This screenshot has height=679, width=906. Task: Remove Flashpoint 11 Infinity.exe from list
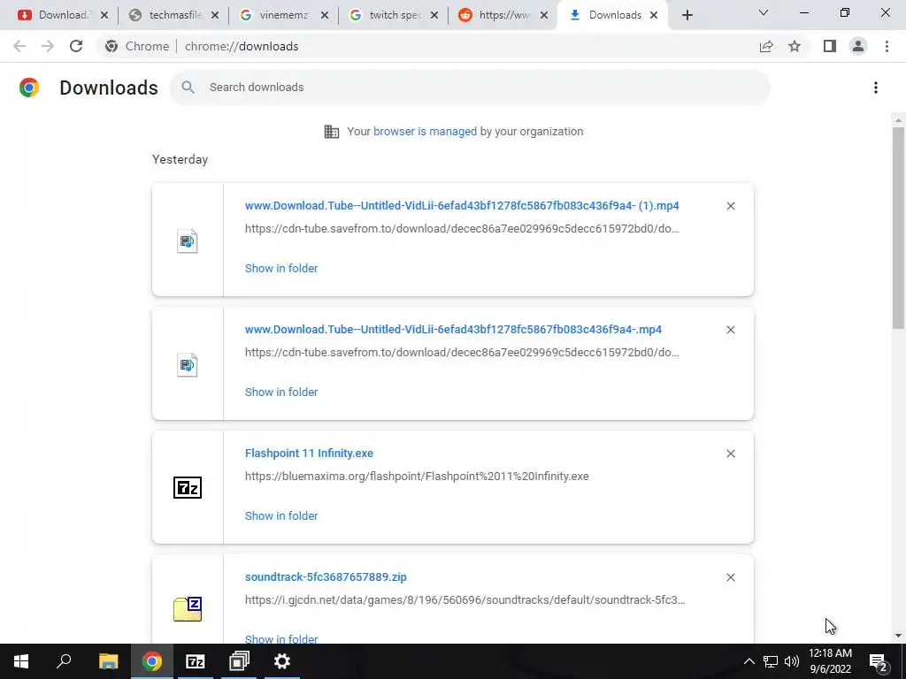point(730,454)
